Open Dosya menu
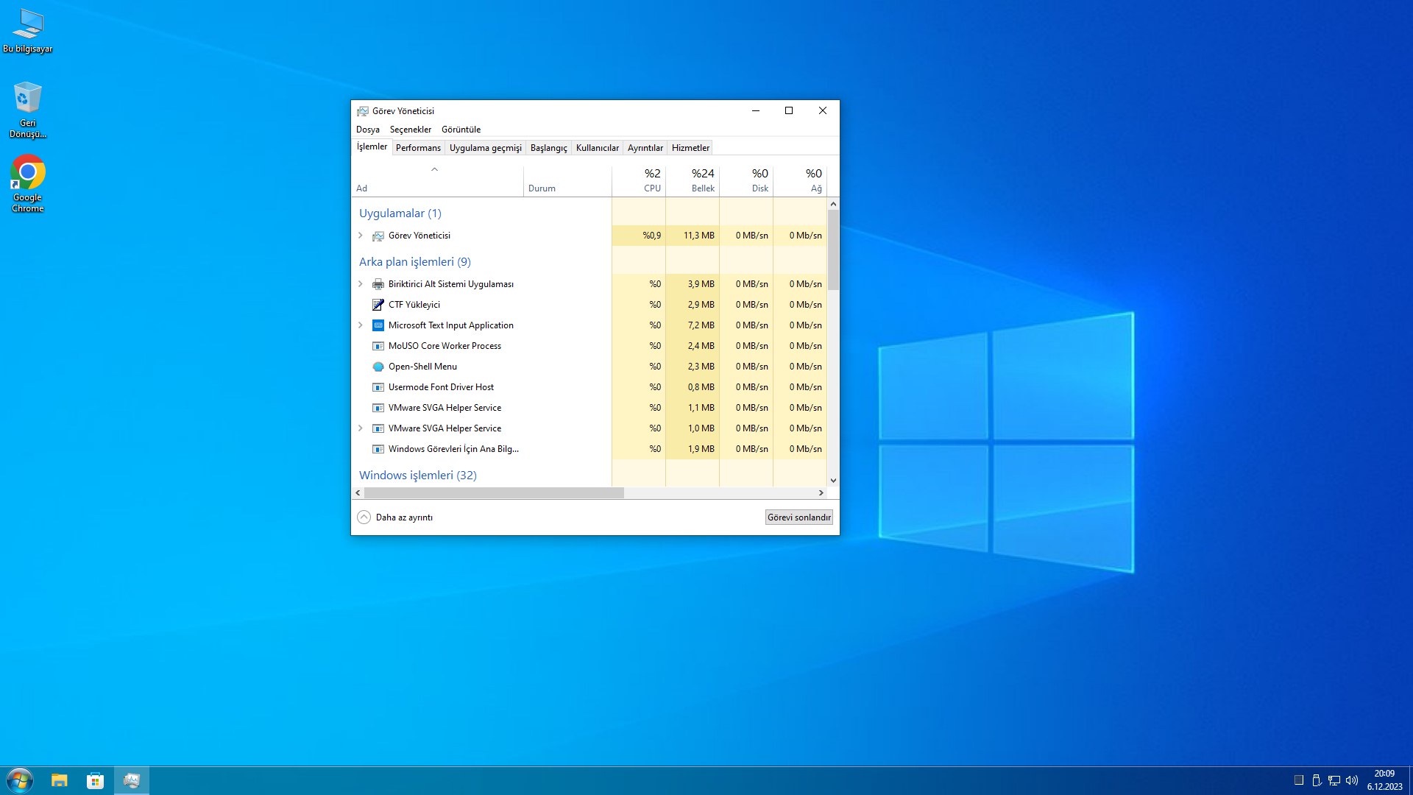 point(368,130)
